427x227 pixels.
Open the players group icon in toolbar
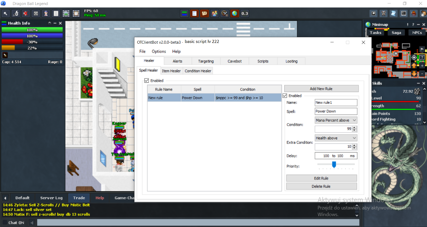[x=215, y=14]
